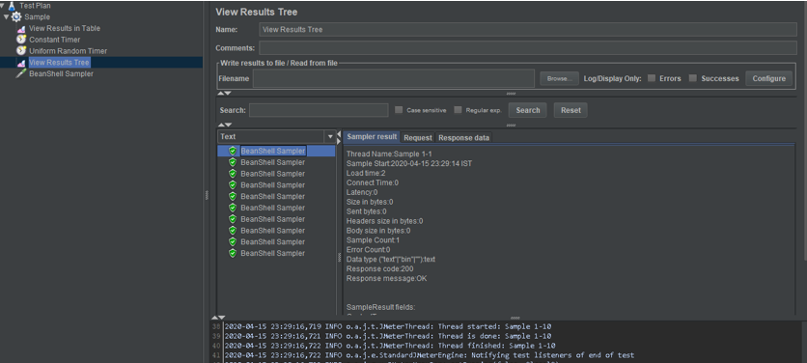Enable the Successes only checkbox
807x363 pixels.
pyautogui.click(x=693, y=78)
